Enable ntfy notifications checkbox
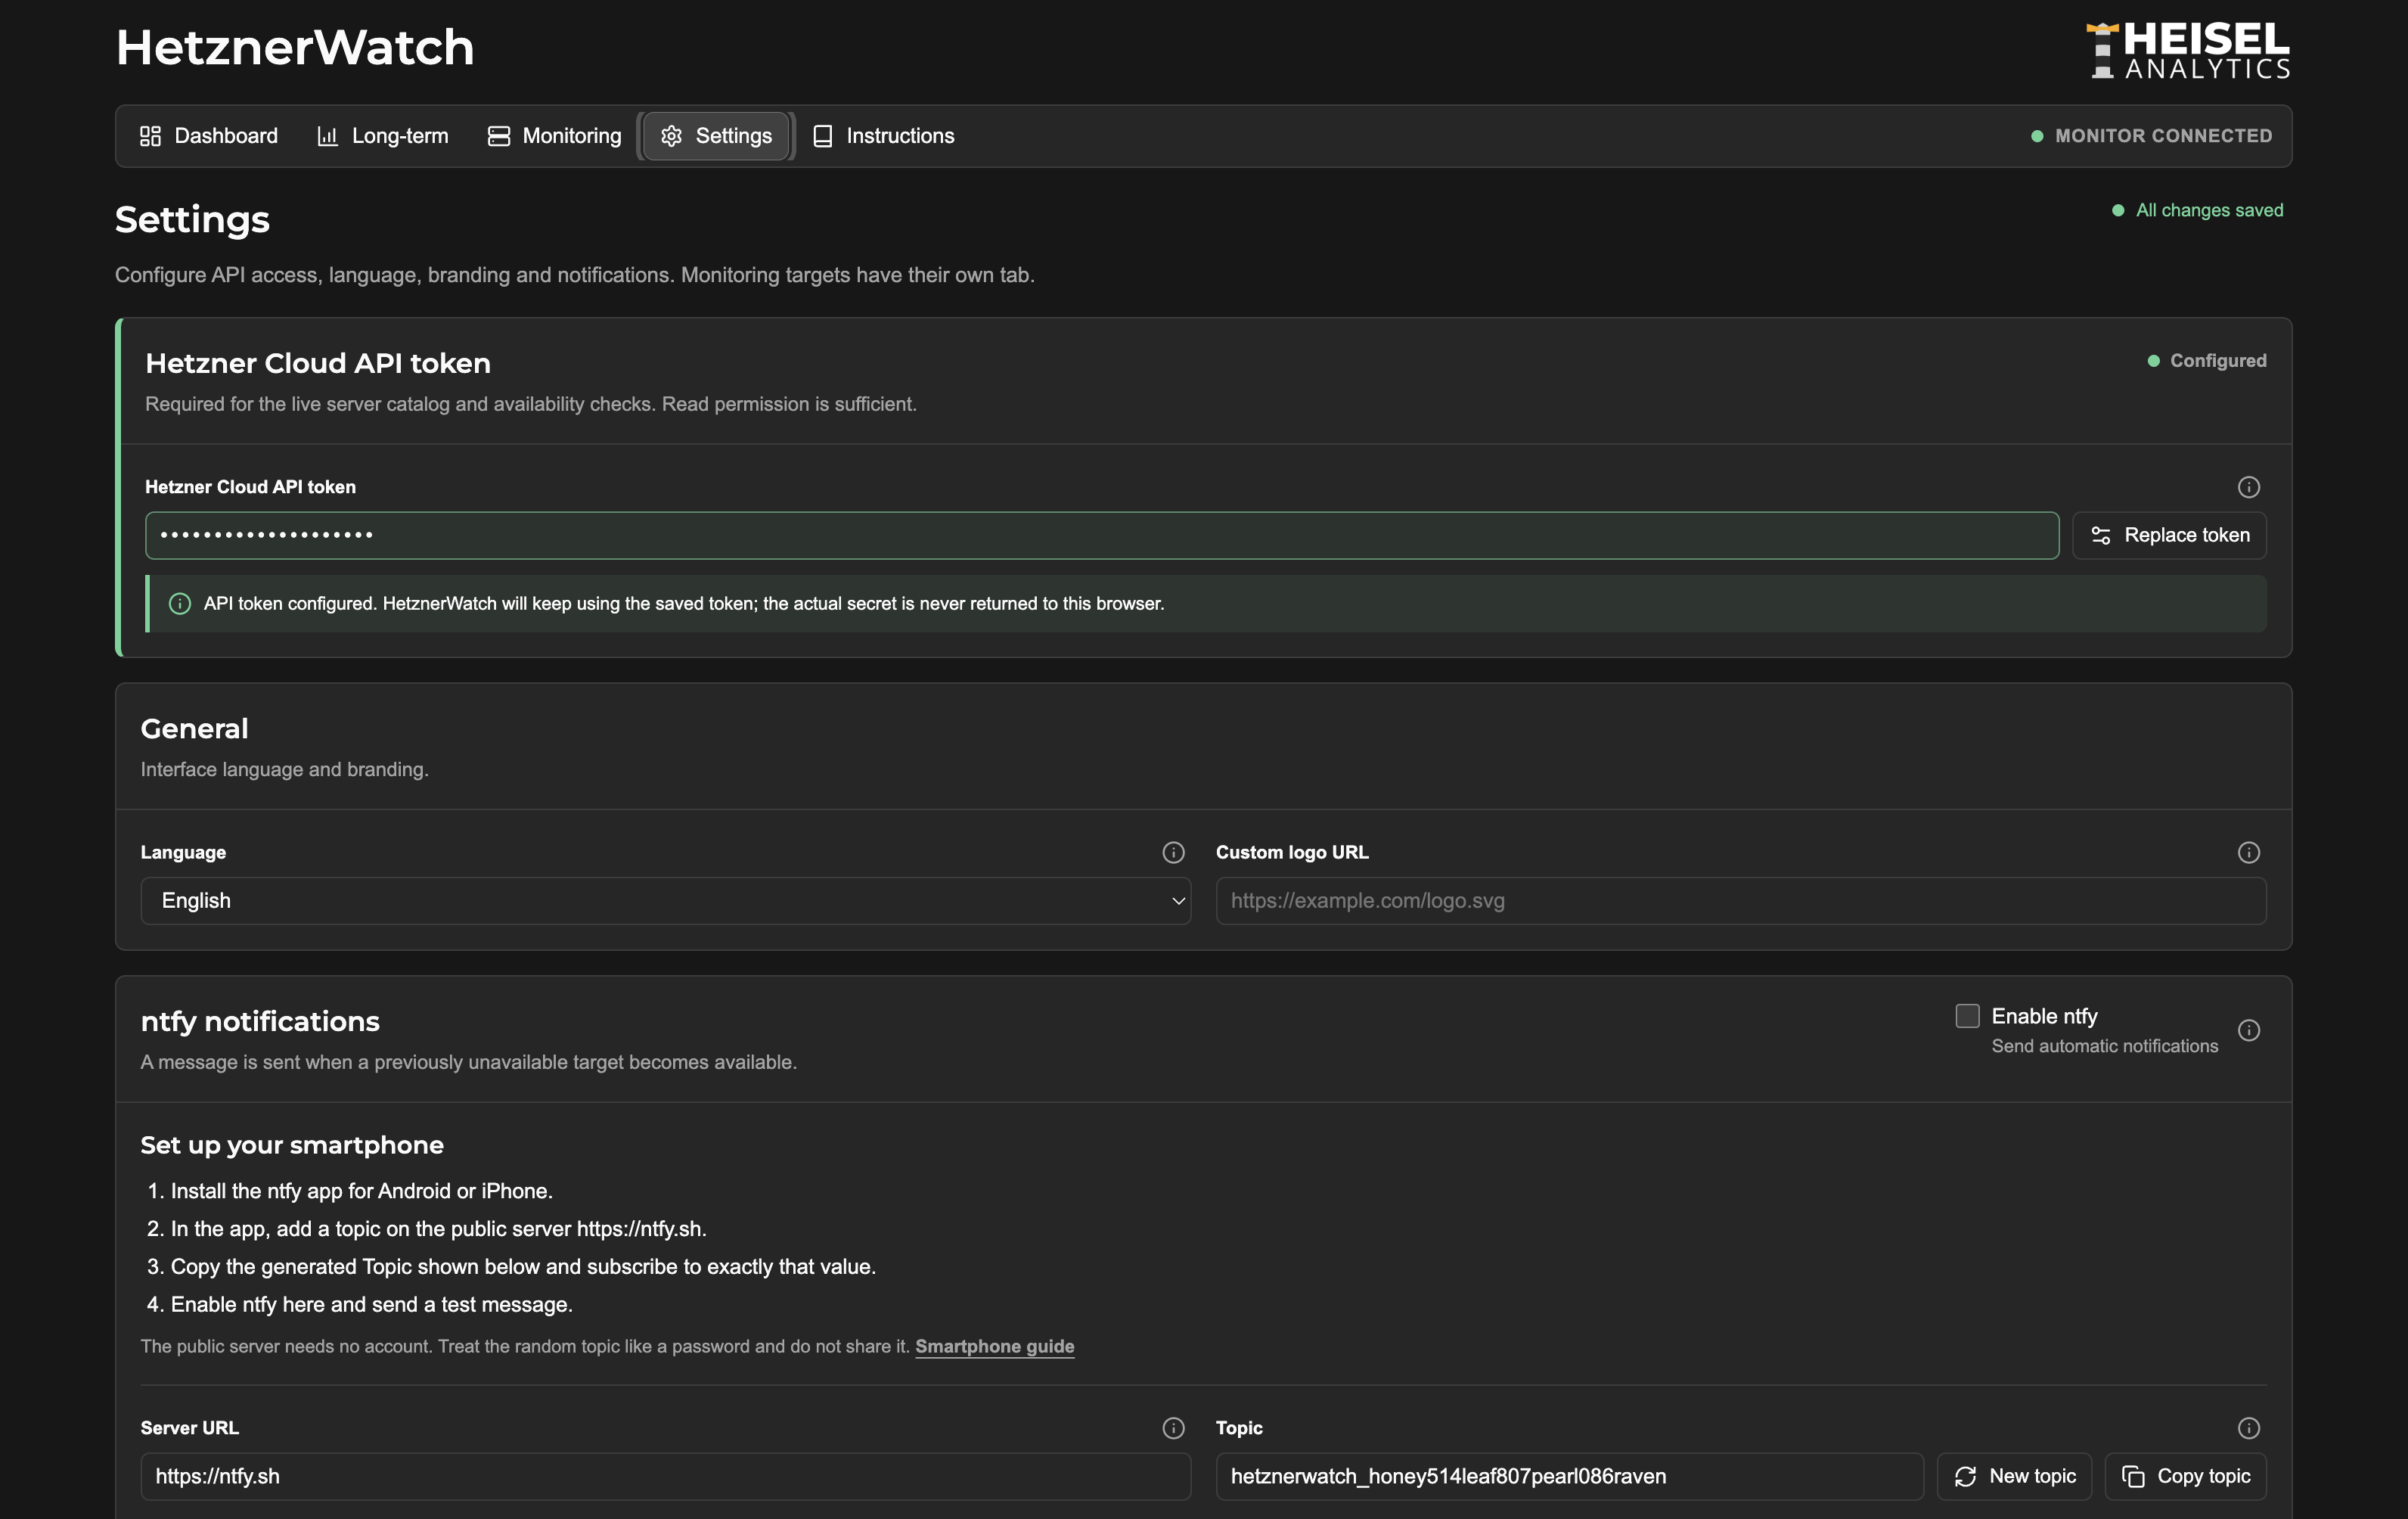 click(x=1967, y=1016)
